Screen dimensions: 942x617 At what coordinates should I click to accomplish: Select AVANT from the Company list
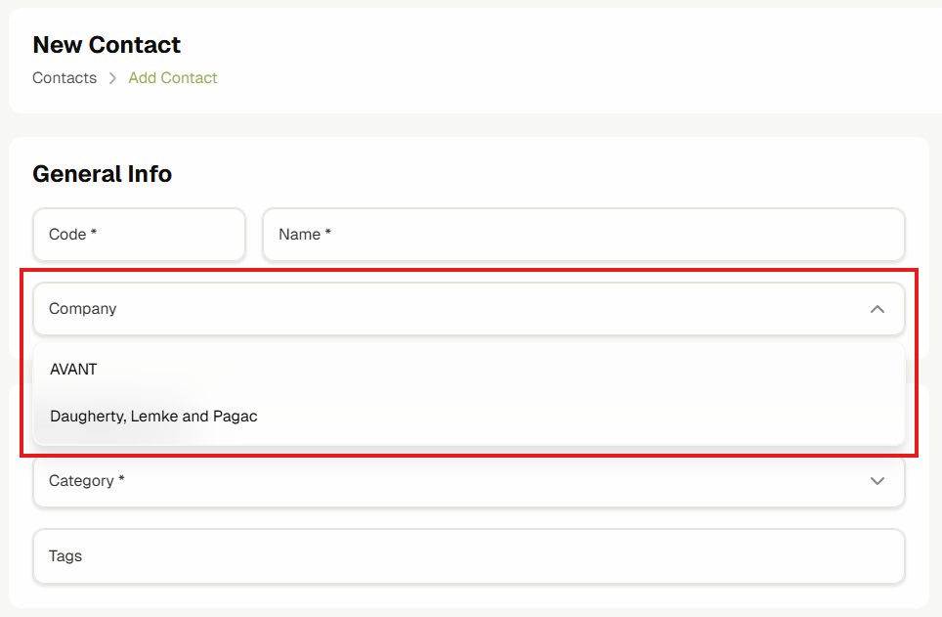tap(74, 370)
